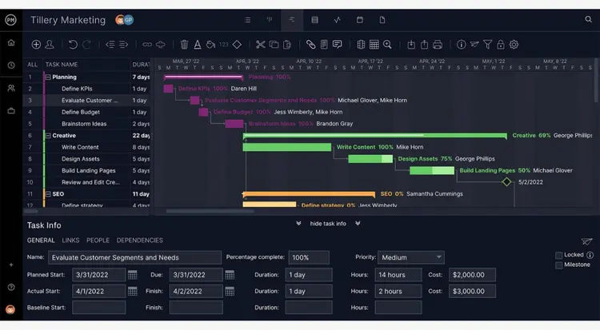
Task: Click the undo arrow icon
Action: 73,45
